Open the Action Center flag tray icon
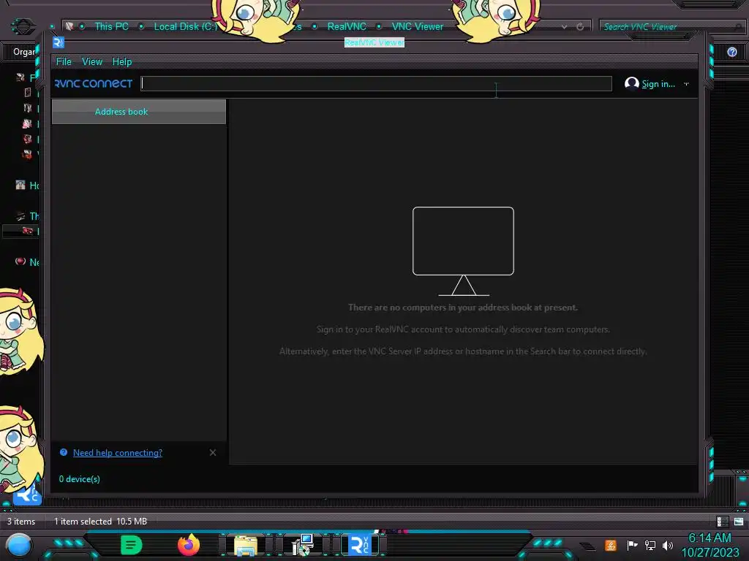 (x=632, y=545)
